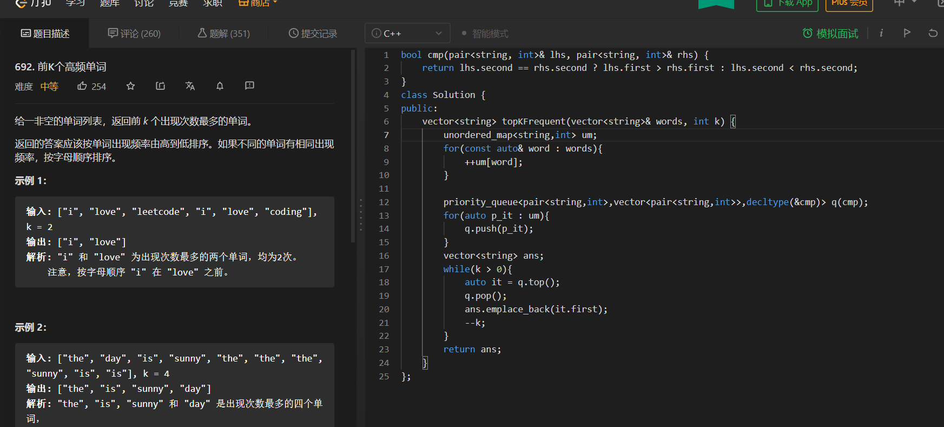
Task: Click the problem title 692. 前K个高频单词
Action: [x=61, y=67]
